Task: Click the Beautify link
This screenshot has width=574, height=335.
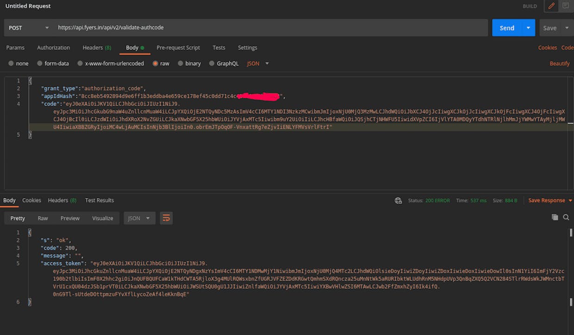Action: click(x=560, y=63)
